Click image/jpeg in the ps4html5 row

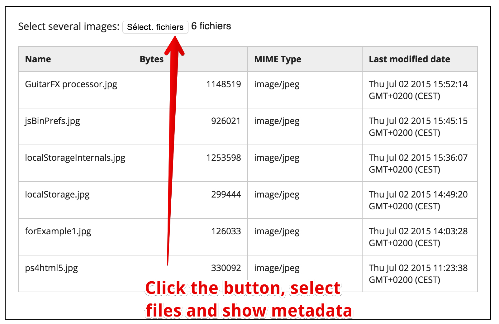277,268
